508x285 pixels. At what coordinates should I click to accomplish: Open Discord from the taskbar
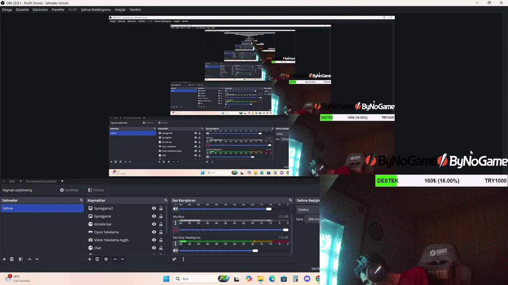(x=307, y=279)
